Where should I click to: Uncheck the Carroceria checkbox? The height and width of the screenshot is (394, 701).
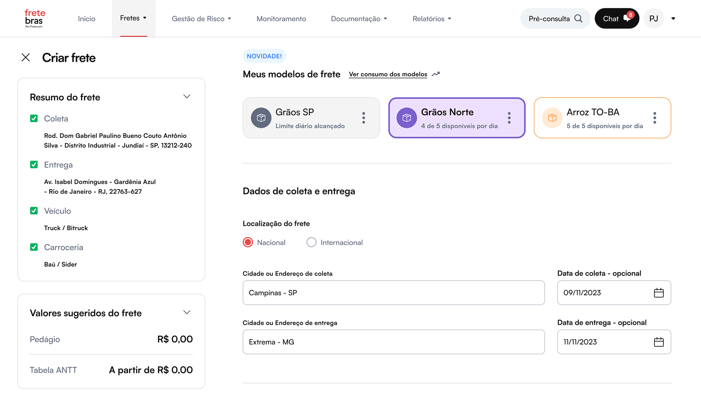tap(34, 247)
